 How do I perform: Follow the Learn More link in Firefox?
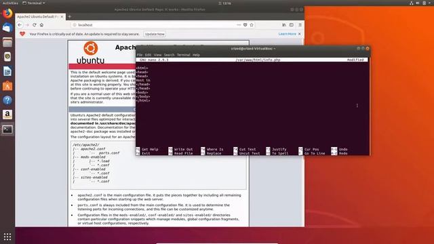point(288,34)
